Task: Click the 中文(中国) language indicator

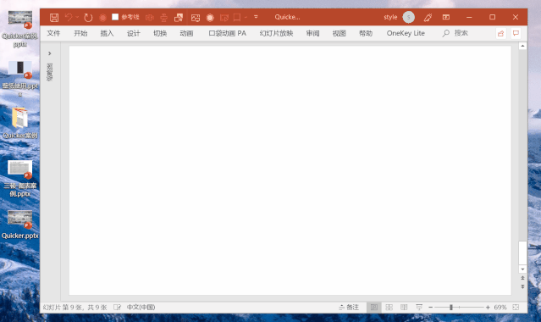Action: coord(141,307)
